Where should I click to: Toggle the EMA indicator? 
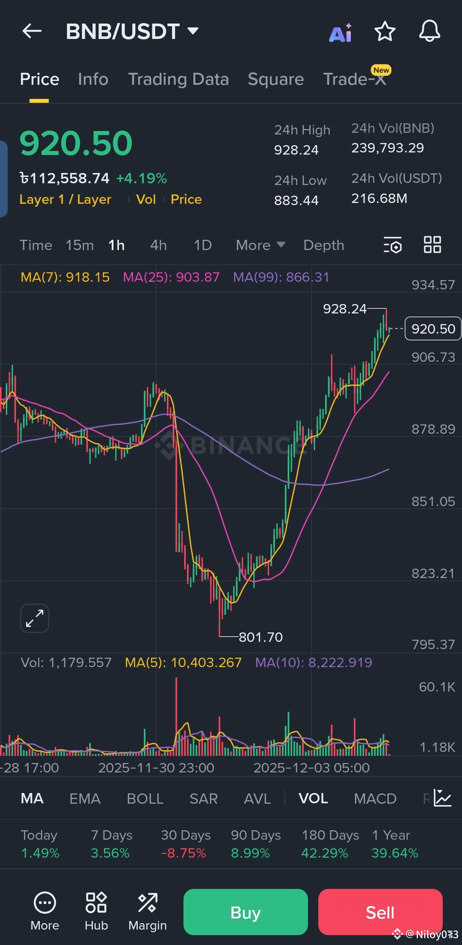[x=85, y=799]
